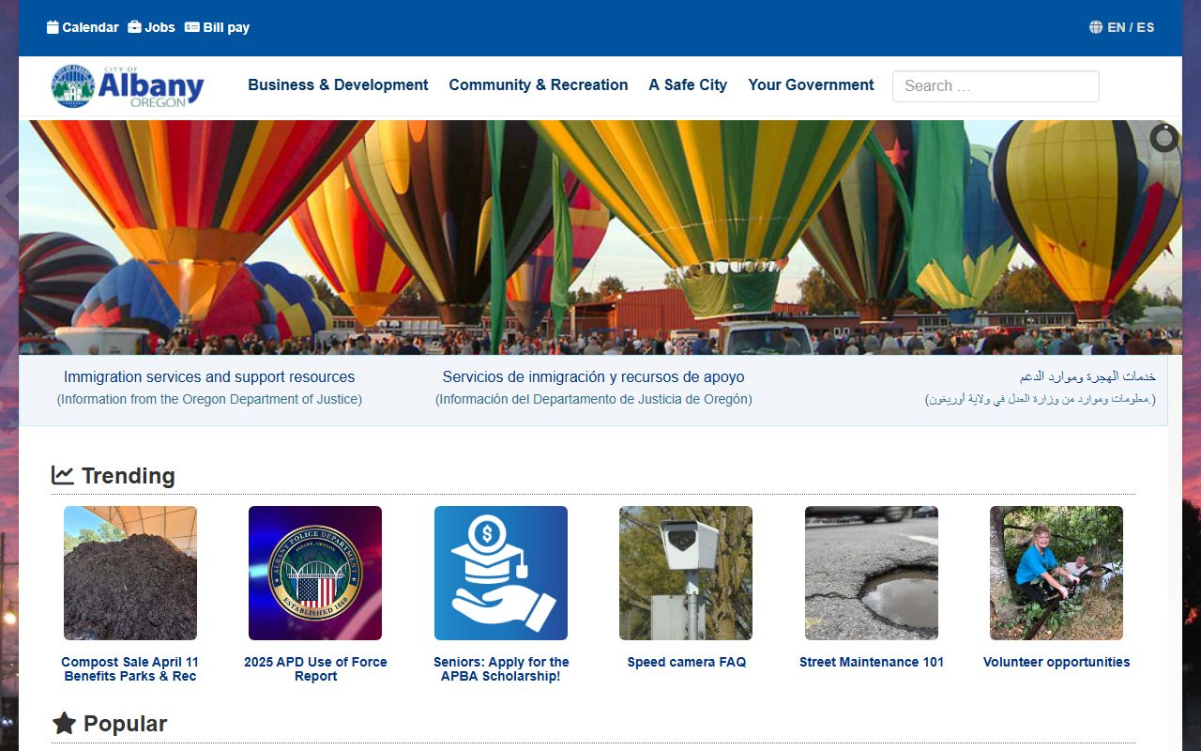Open Your Government menu

(811, 84)
